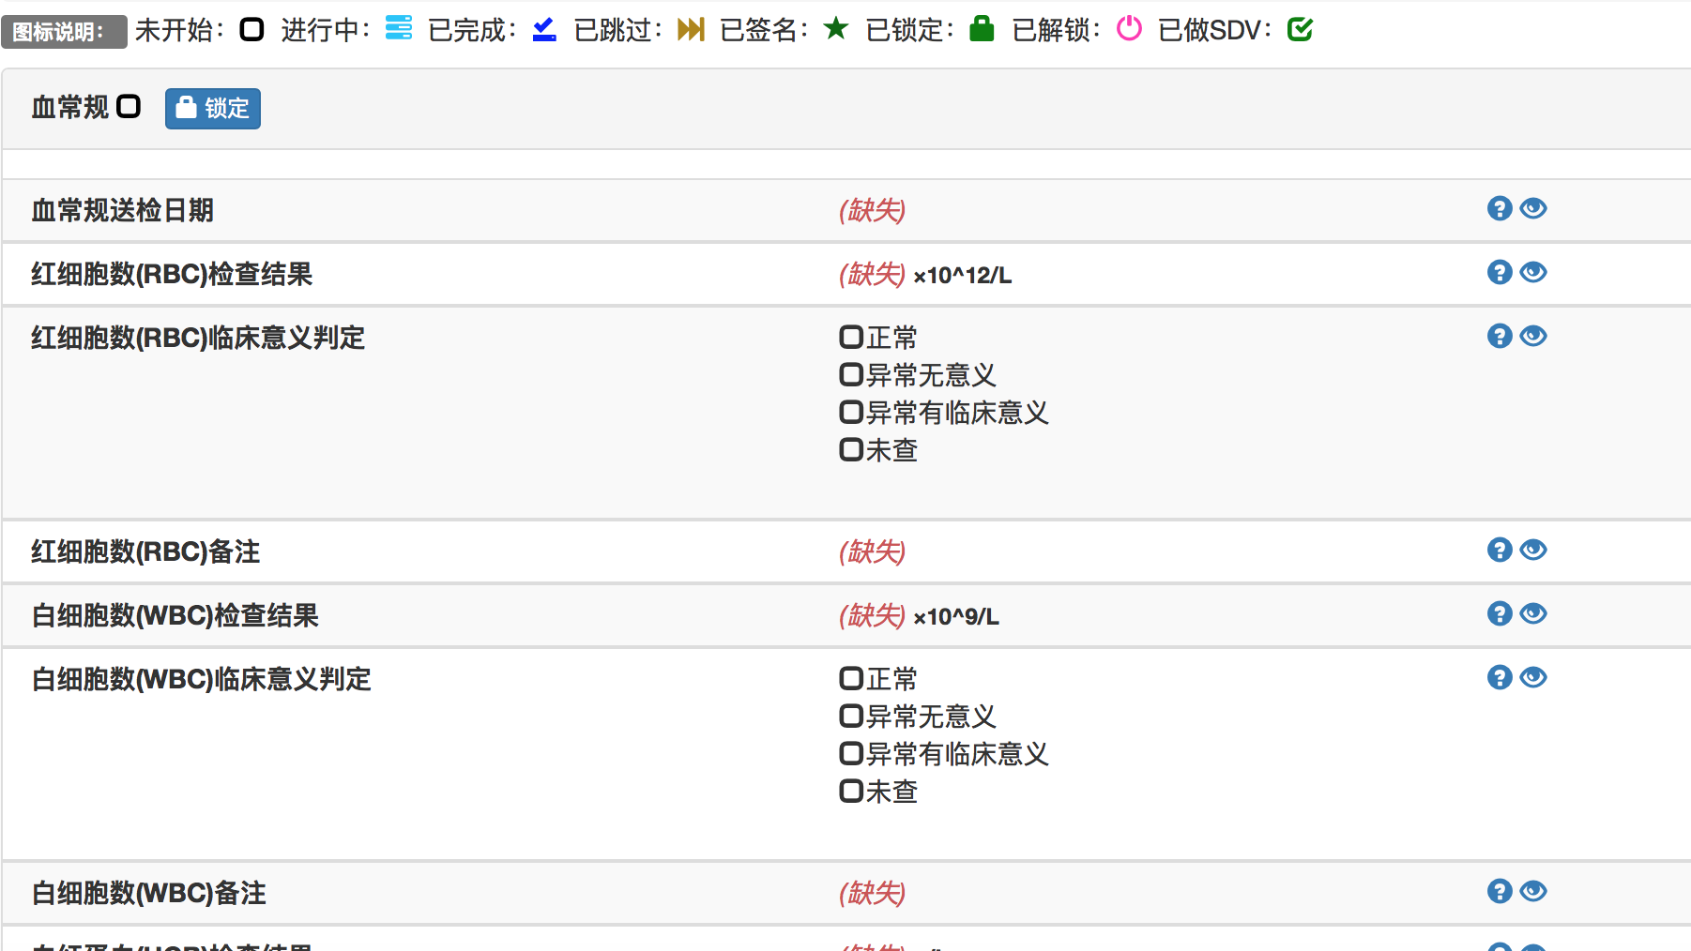
Task: Open help for 红细胞数(RBC)备注 row
Action: [x=1500, y=550]
